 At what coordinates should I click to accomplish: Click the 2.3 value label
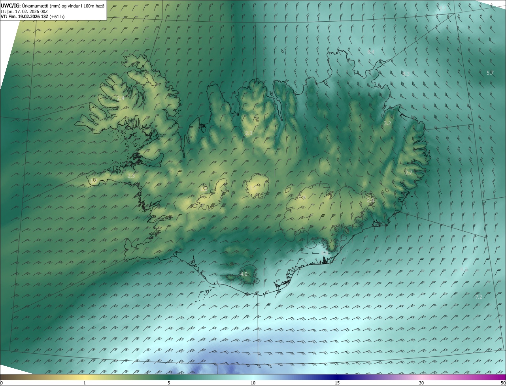coord(248,134)
